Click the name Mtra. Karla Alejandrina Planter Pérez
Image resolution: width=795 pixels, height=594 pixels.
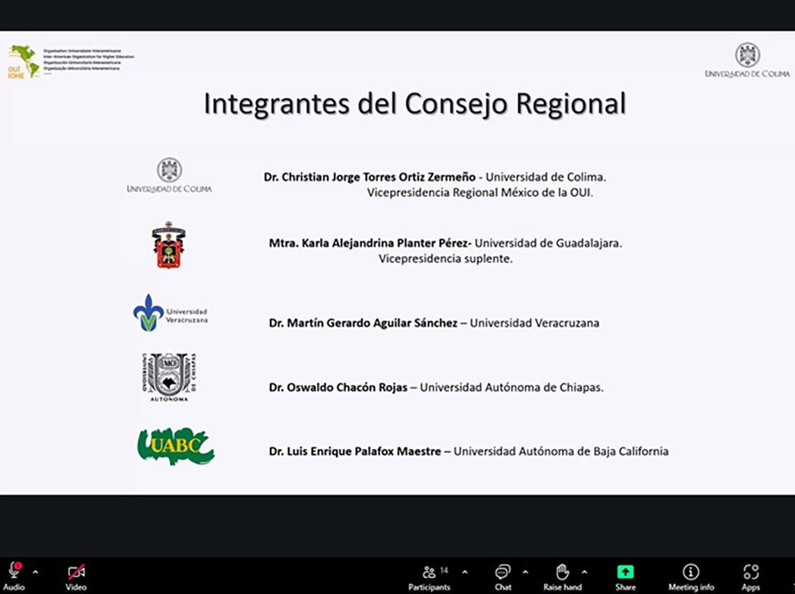pos(370,244)
